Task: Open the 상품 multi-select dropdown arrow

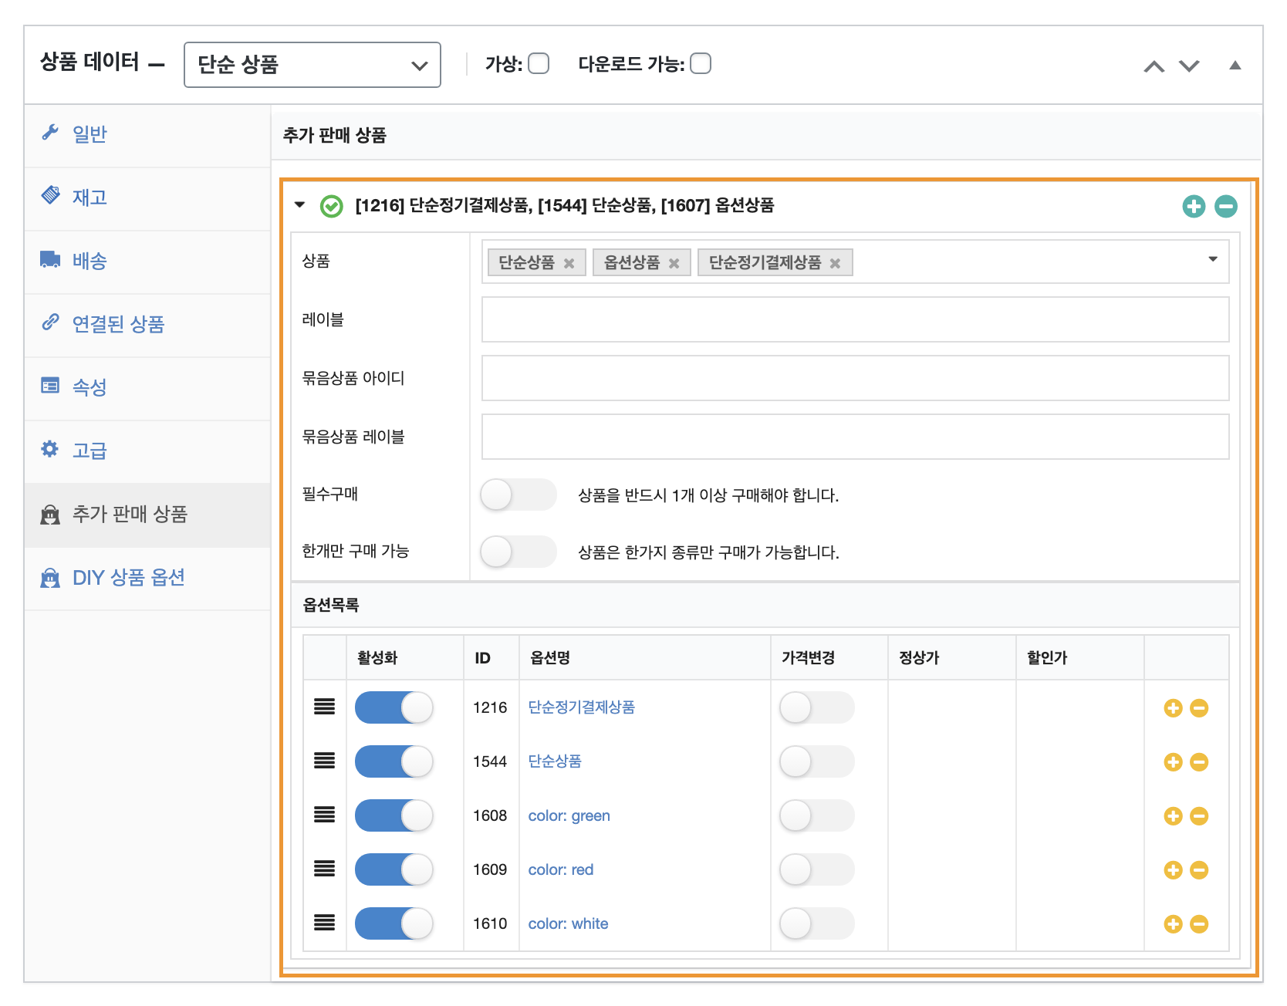Action: click(x=1212, y=259)
